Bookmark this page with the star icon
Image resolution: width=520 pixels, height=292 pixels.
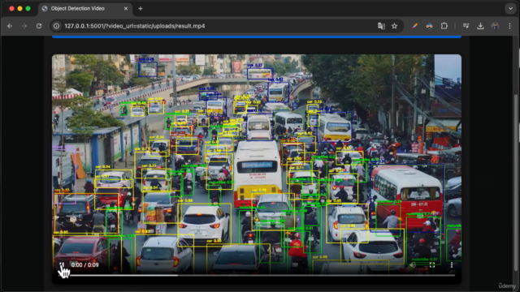click(394, 26)
